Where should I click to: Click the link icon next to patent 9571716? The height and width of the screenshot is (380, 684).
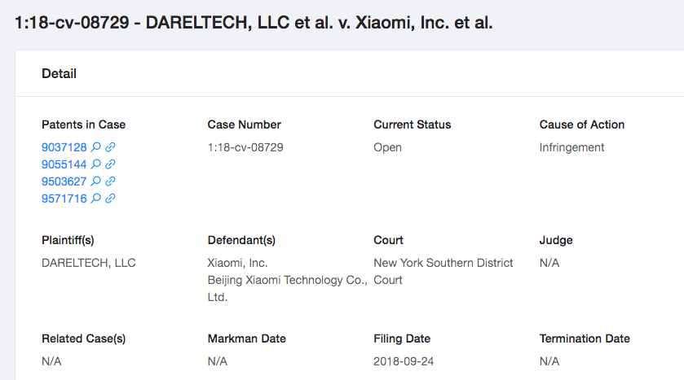tap(110, 199)
